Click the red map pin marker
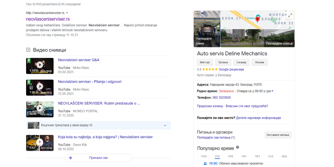 pyautogui.click(x=258, y=19)
